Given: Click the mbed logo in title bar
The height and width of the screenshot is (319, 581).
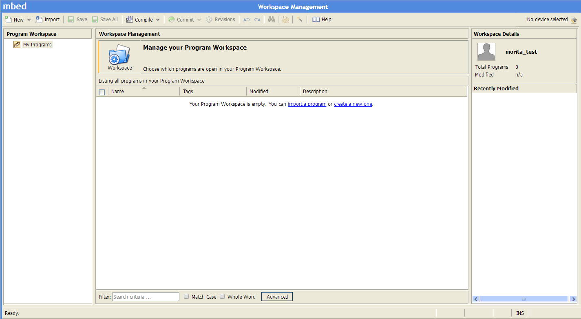Looking at the screenshot, I should coord(15,7).
